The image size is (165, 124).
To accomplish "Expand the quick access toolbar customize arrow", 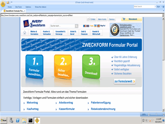I will (x=12, y=2).
